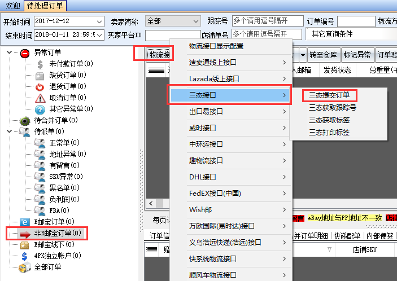Click into the 跟踪号 input field
The image size is (397, 281).
point(268,21)
